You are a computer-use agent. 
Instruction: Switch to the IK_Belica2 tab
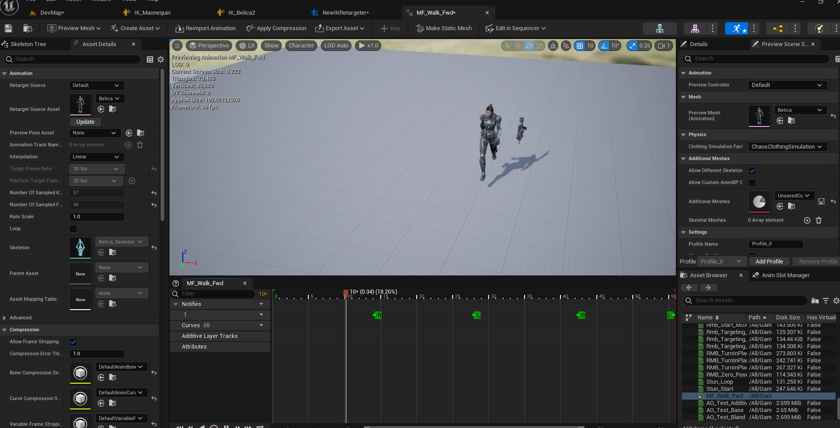[x=241, y=13]
